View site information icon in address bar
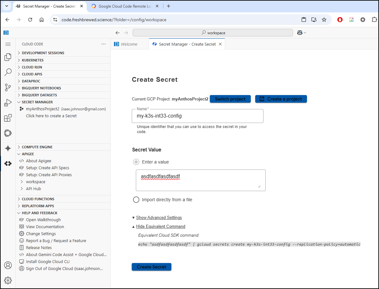Screen dimensions: 379x289 (x=55, y=20)
